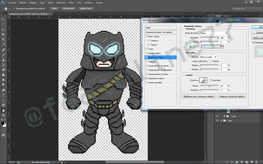Create new adjustment layer icon
Image resolution: width=263 pixels, height=164 pixels.
coord(242,162)
